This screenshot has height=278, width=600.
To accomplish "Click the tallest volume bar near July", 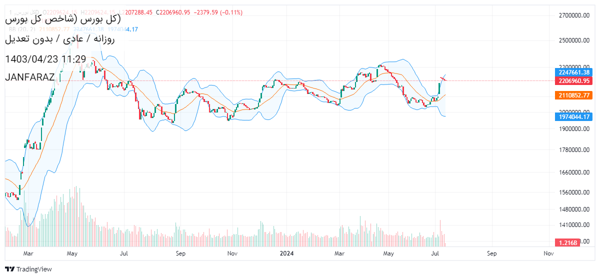I will (x=440, y=233).
